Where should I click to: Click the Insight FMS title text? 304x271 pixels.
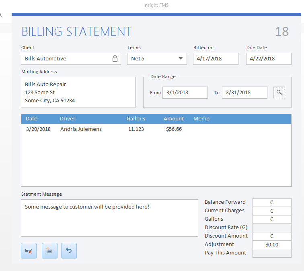pyautogui.click(x=156, y=5)
